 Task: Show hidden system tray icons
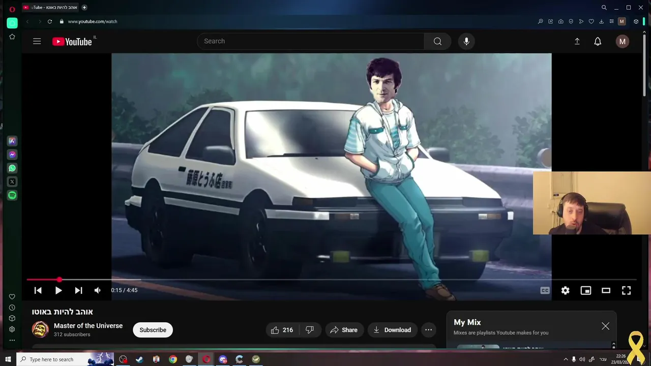click(x=565, y=359)
